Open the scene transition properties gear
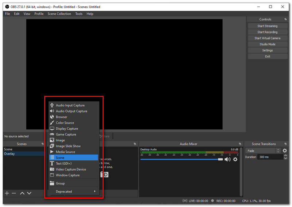Screen dimensions: 292x207 (x=285, y=151)
